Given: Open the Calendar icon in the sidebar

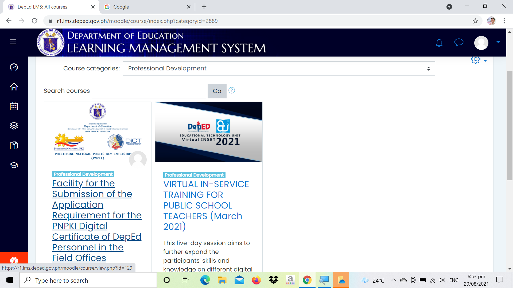Looking at the screenshot, I should (14, 106).
